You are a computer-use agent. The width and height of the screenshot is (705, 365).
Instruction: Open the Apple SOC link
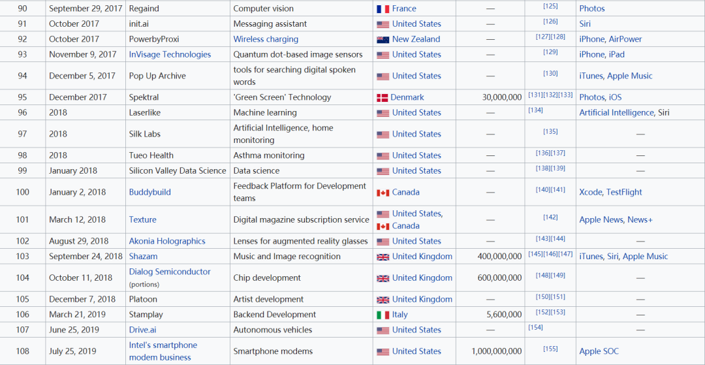(599, 351)
